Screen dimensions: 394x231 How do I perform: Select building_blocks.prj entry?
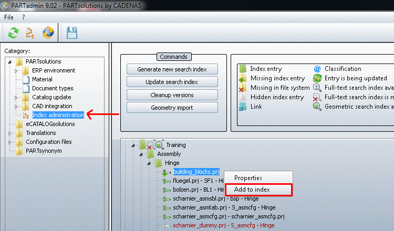[x=196, y=172]
